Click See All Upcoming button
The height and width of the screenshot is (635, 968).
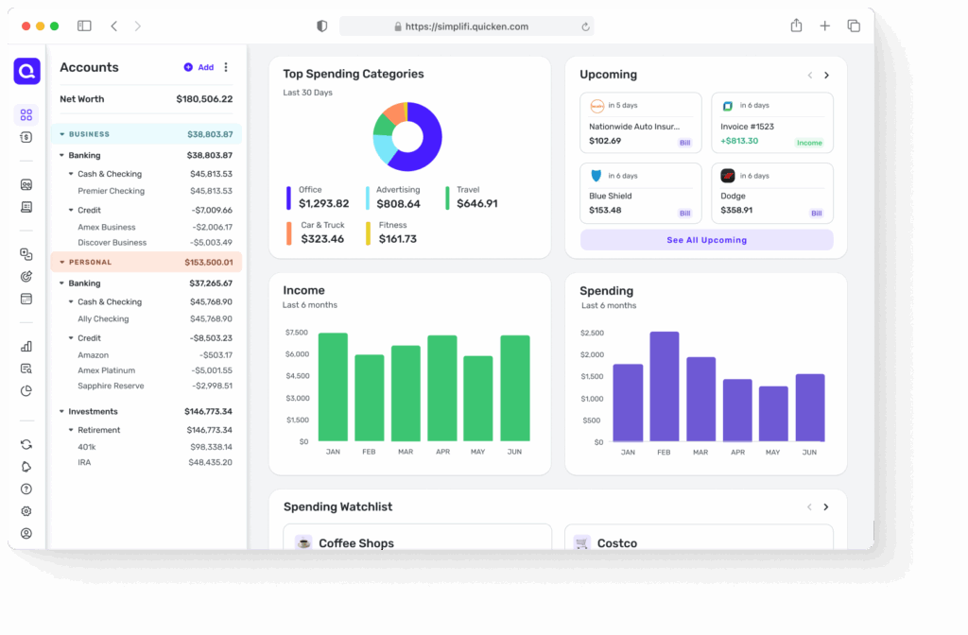[x=706, y=240]
